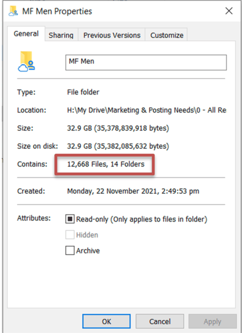The height and width of the screenshot is (333, 242).
Task: Open the Previous Versions tab
Action: (x=112, y=35)
